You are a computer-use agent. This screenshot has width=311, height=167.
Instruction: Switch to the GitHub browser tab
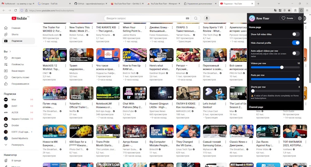91,3
